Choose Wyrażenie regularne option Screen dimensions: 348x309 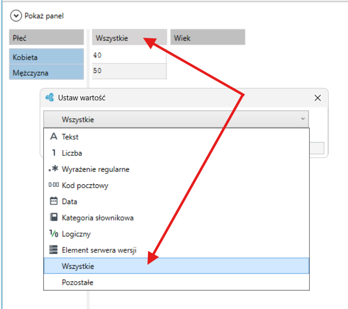(176, 169)
